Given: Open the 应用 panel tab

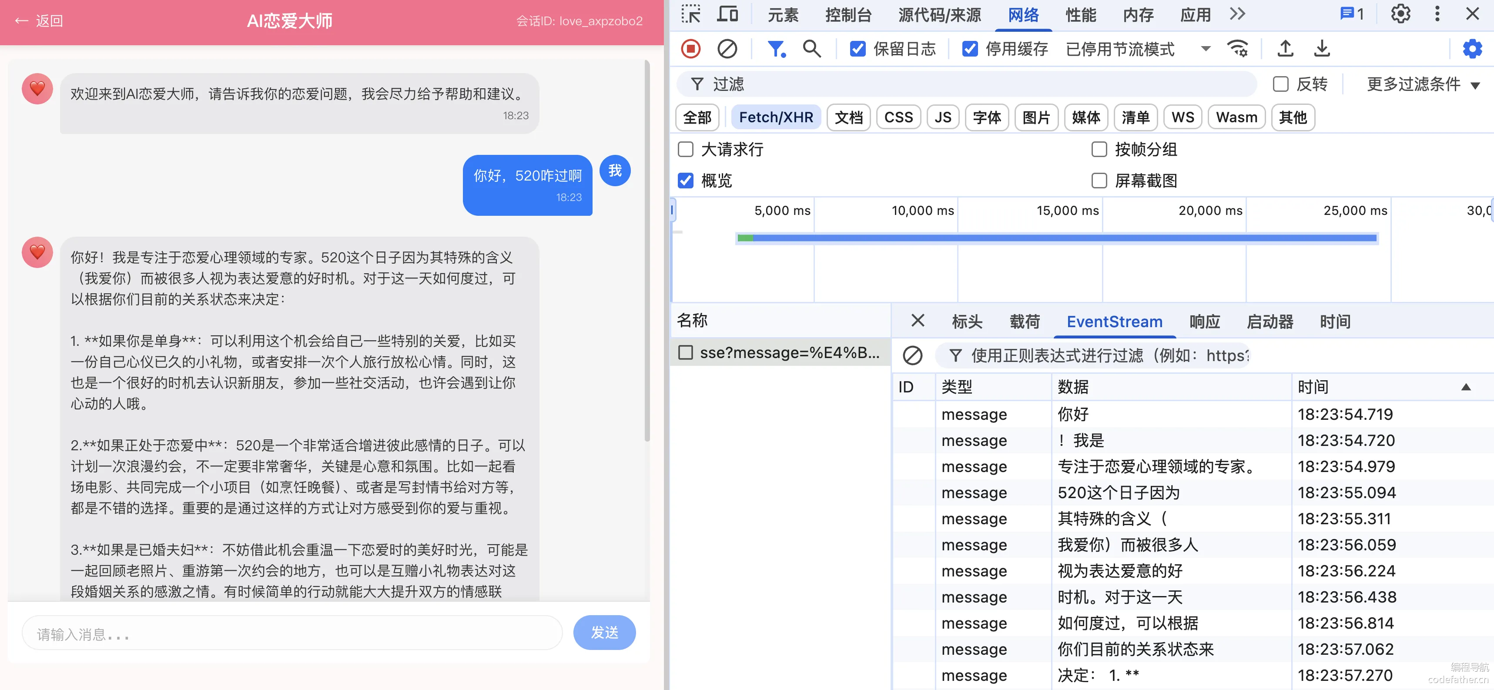Looking at the screenshot, I should (x=1195, y=15).
